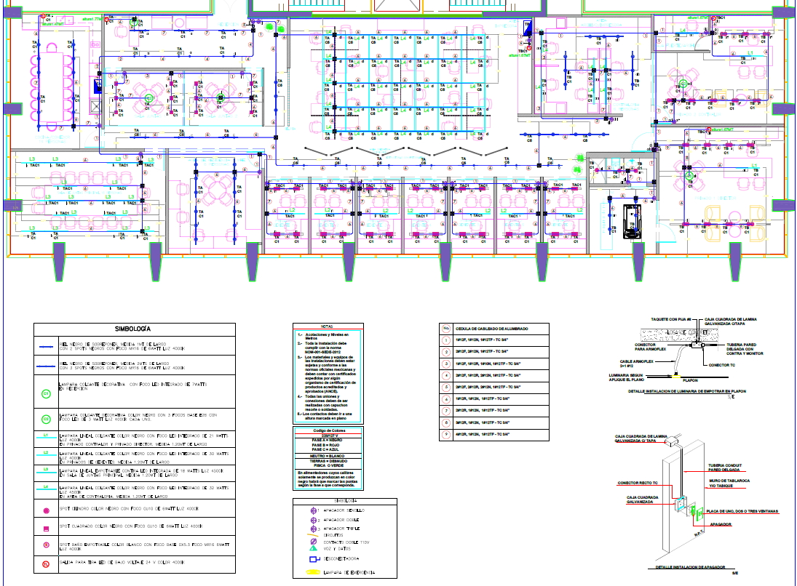The height and width of the screenshot is (586, 797).
Task: Click circled number 1 in wiring schedule
Action: coord(445,340)
